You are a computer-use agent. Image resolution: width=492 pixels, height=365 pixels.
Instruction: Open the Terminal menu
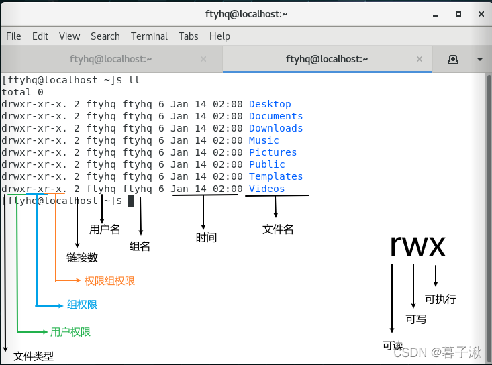pos(149,36)
